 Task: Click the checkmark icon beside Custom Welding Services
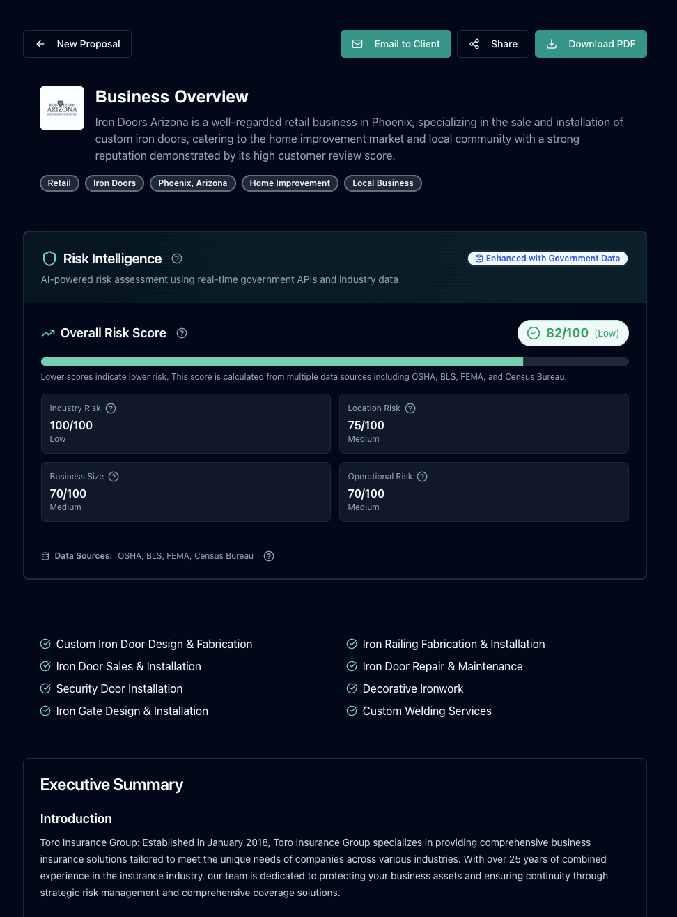(x=352, y=711)
